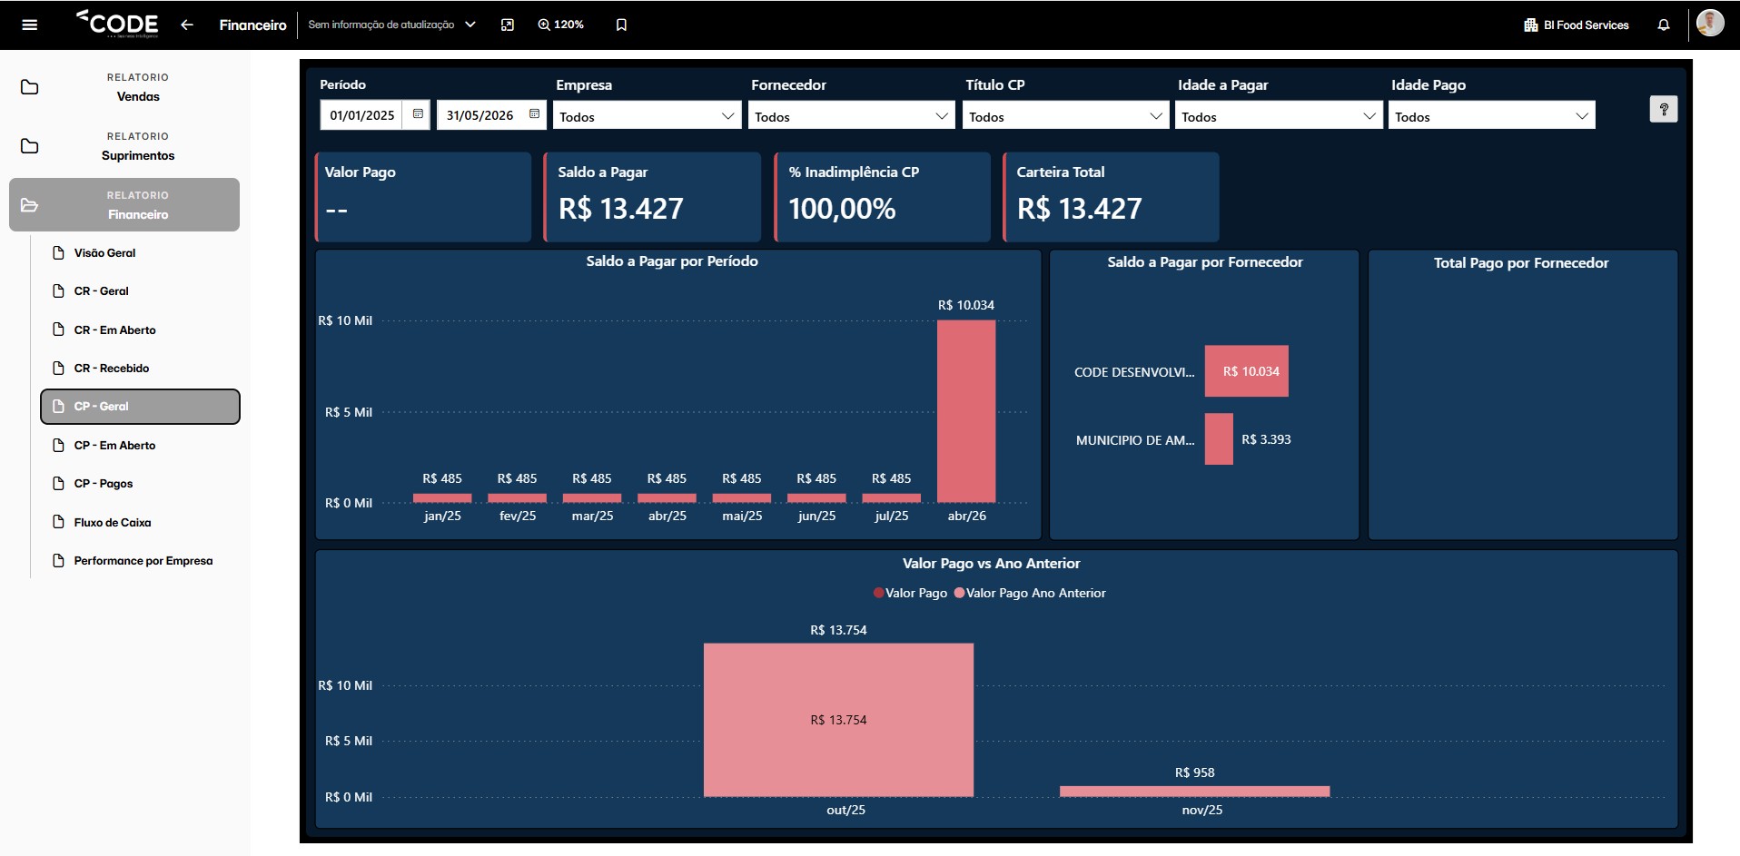Screen dimensions: 1740x856
Task: Click the bookmark icon in top bar
Action: click(621, 25)
